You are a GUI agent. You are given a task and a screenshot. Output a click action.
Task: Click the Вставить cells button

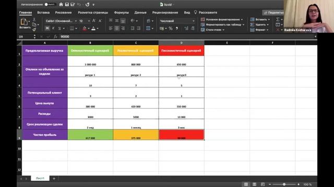click(260, 20)
